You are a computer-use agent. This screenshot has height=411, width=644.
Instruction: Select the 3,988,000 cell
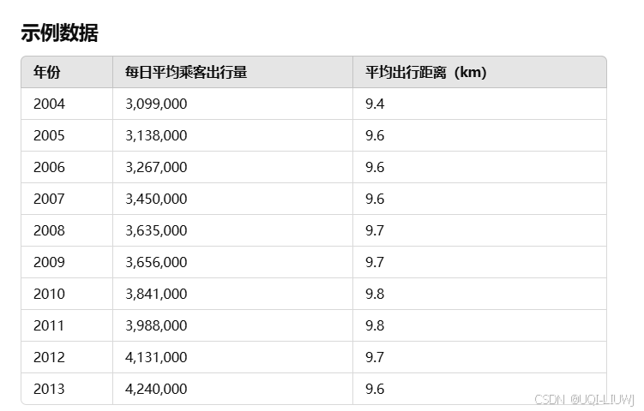pyautogui.click(x=156, y=326)
